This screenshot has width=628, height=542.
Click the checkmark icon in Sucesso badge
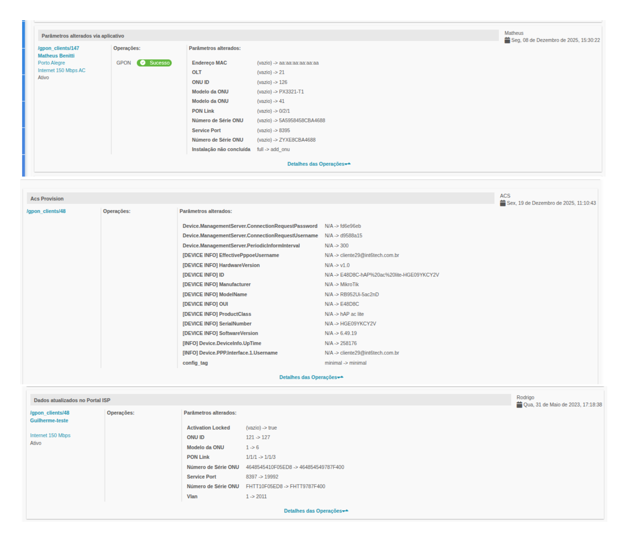(x=143, y=63)
